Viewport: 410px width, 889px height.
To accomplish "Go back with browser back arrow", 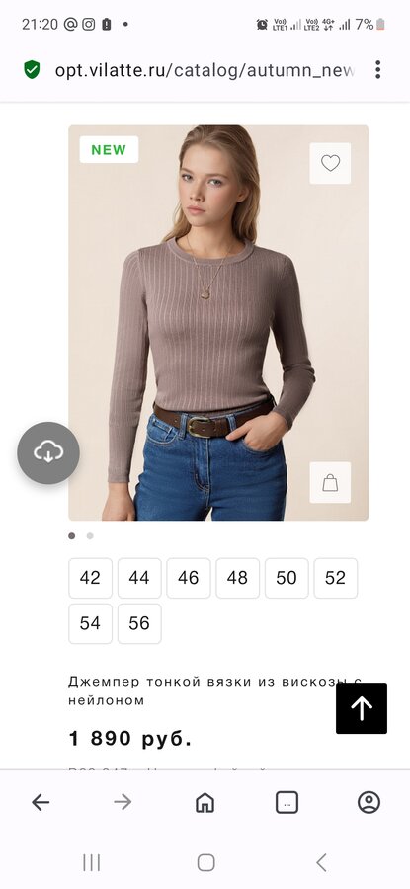I will (x=41, y=802).
